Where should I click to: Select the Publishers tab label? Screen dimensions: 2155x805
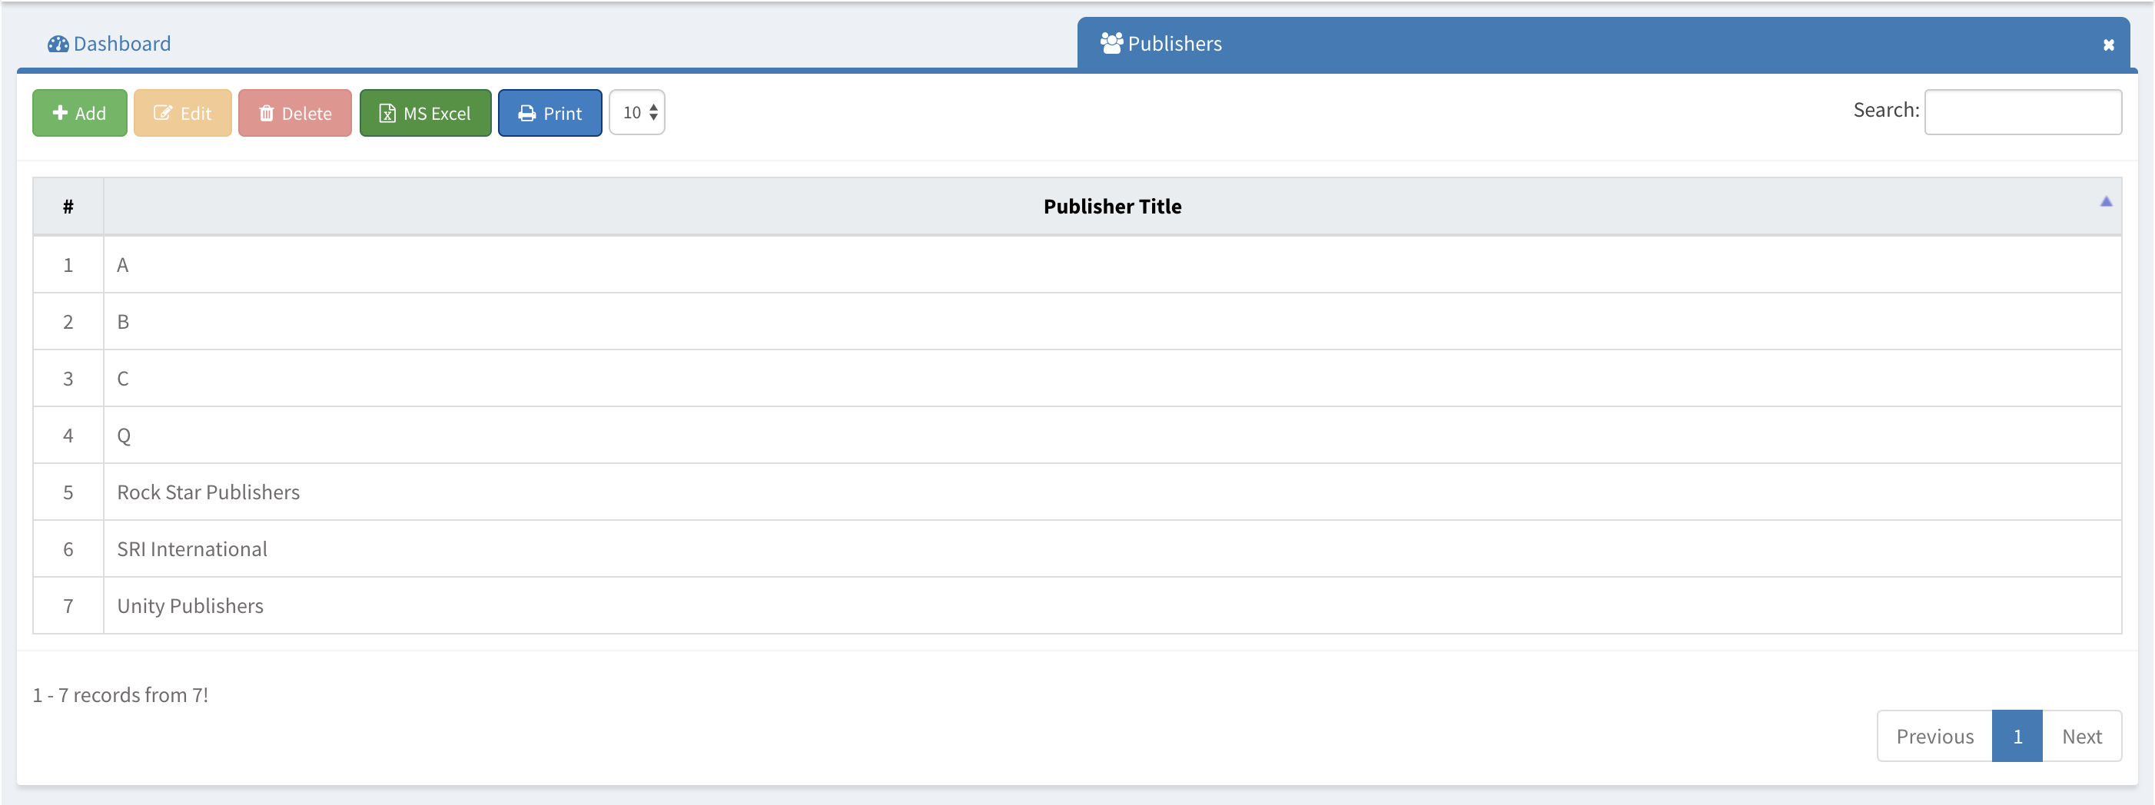click(x=1174, y=44)
